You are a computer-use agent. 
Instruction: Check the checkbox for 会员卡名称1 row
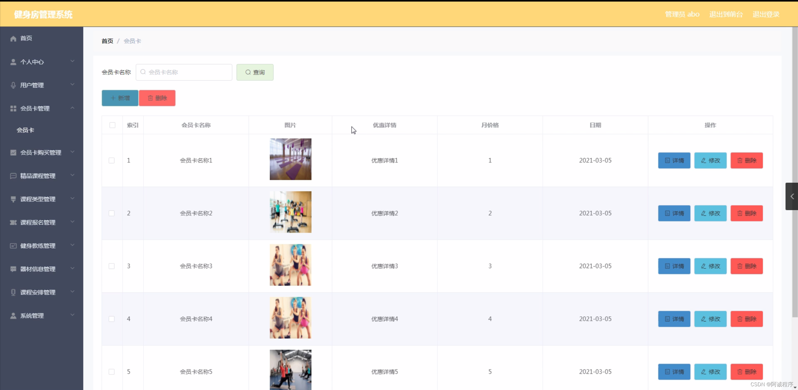112,160
